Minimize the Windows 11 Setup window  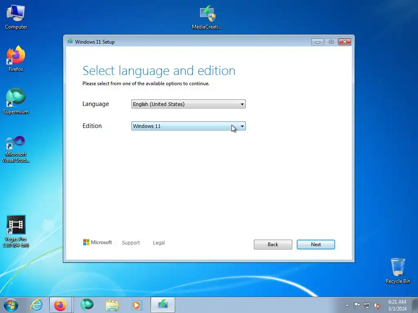(x=318, y=42)
